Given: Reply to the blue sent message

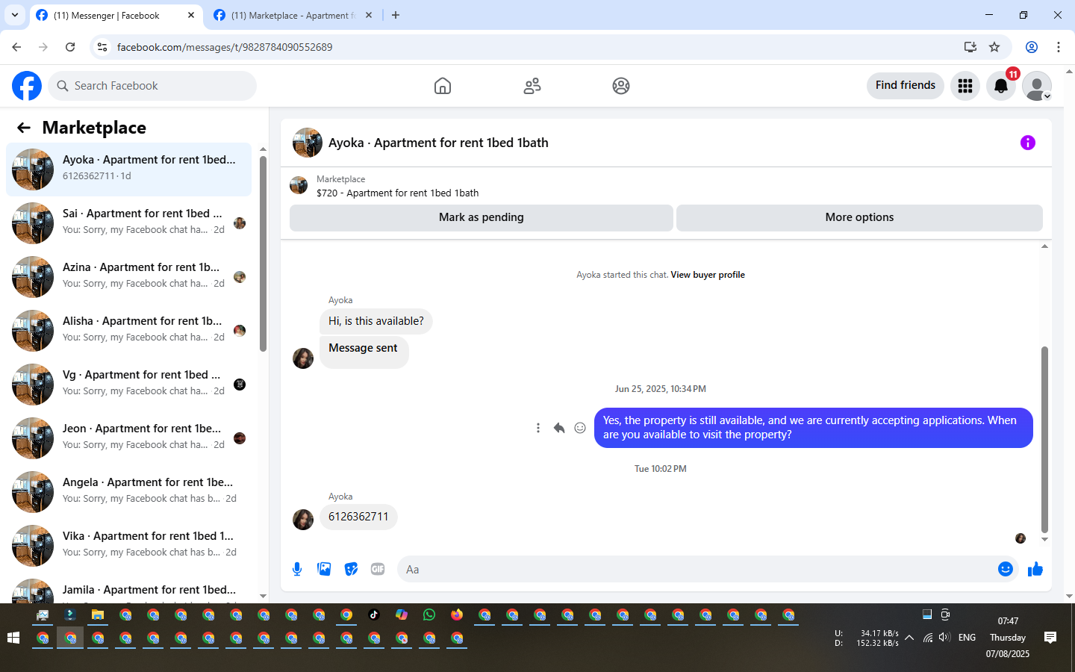Looking at the screenshot, I should [559, 428].
